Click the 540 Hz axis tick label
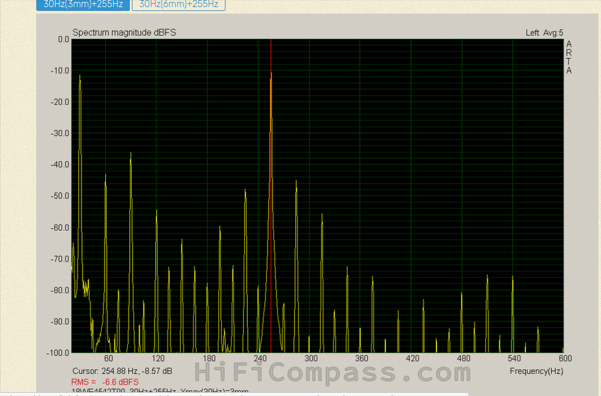The width and height of the screenshot is (601, 396). click(514, 359)
